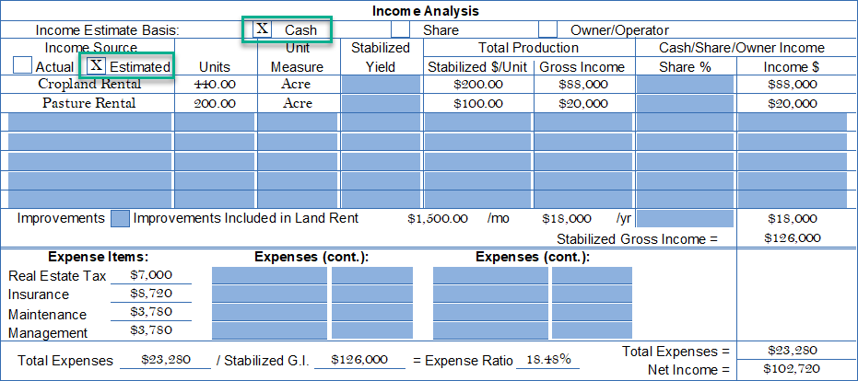Select the Expense Ratio value 18.48%
The width and height of the screenshot is (858, 381).
[x=547, y=360]
